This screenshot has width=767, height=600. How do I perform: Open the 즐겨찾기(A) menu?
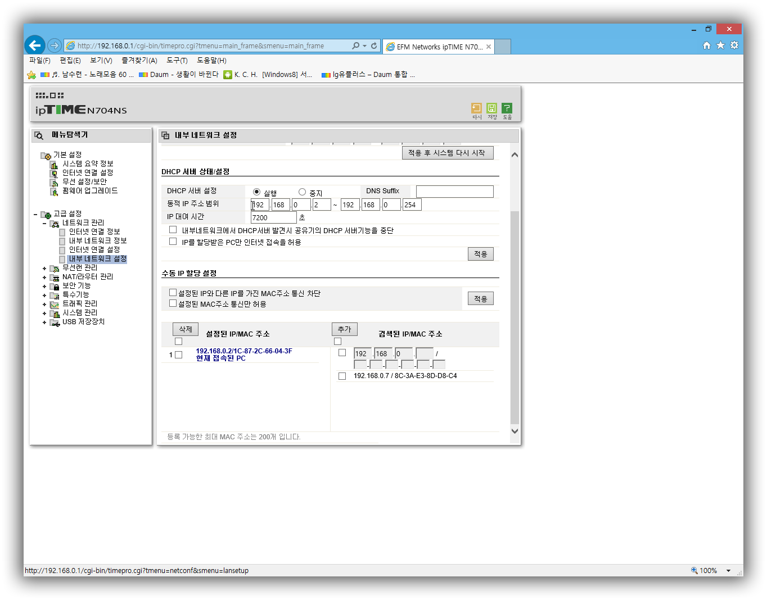pyautogui.click(x=139, y=61)
